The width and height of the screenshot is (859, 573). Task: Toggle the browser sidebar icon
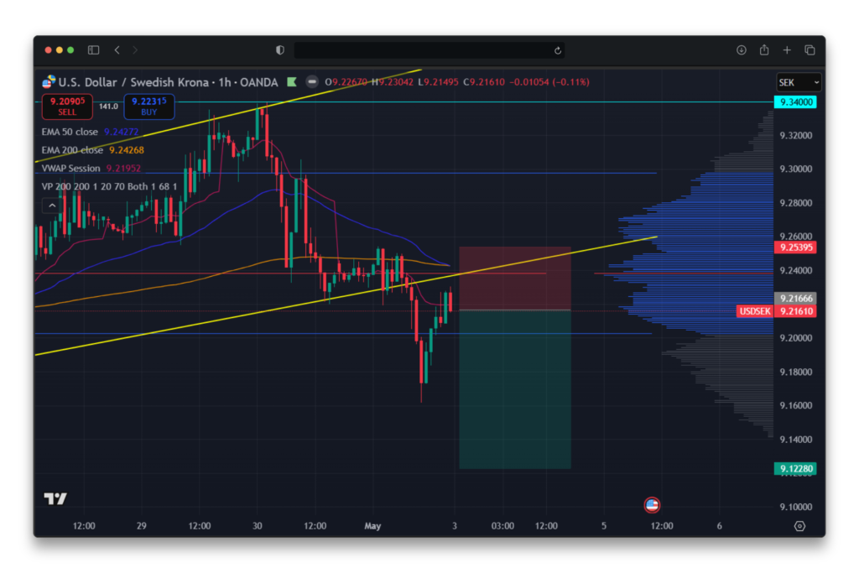94,49
